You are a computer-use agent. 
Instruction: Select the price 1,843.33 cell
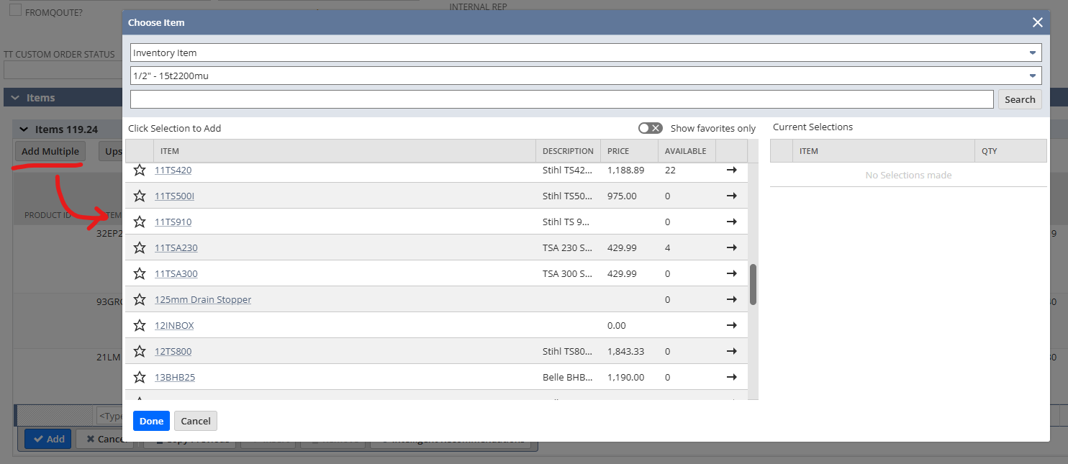tap(625, 351)
